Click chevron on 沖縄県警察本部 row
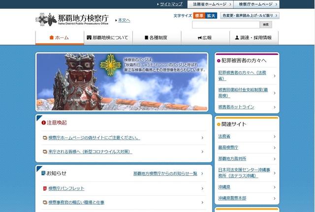 point(275,198)
